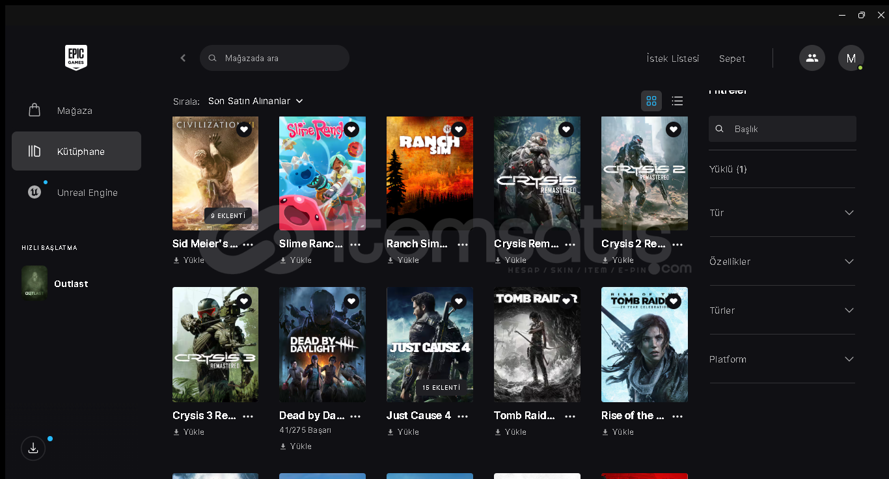Open the downloads icon at bottom left
The height and width of the screenshot is (479, 889).
click(x=33, y=448)
